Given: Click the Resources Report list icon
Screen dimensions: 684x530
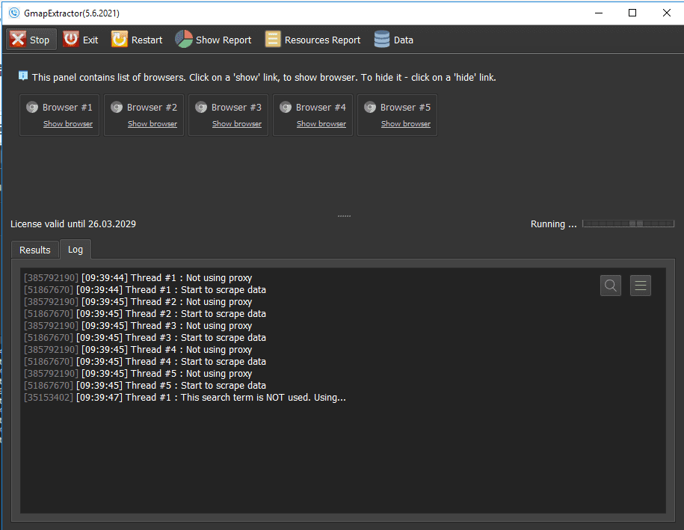Looking at the screenshot, I should [273, 40].
